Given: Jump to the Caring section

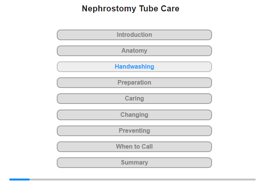Looking at the screenshot, I should click(134, 99).
